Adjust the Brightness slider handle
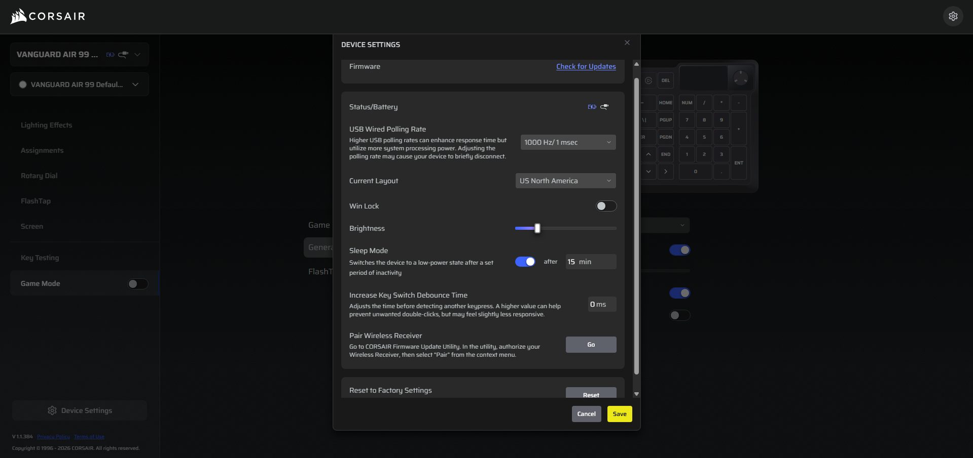Image resolution: width=973 pixels, height=458 pixels. tap(537, 228)
